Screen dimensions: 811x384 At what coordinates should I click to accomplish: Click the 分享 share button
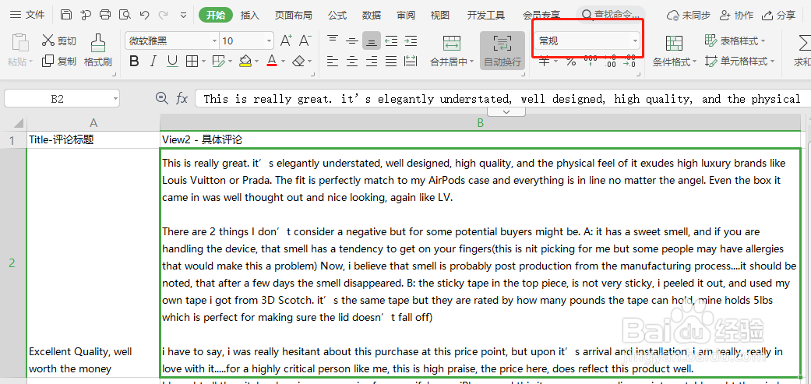[779, 16]
